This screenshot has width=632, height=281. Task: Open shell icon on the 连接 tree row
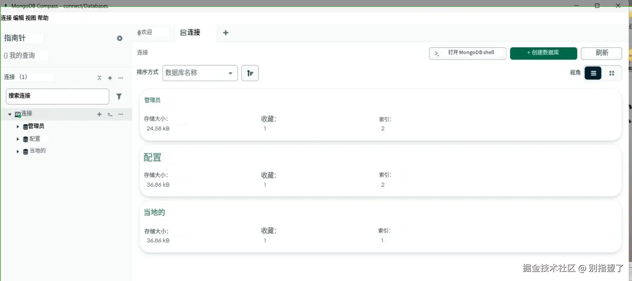[110, 114]
